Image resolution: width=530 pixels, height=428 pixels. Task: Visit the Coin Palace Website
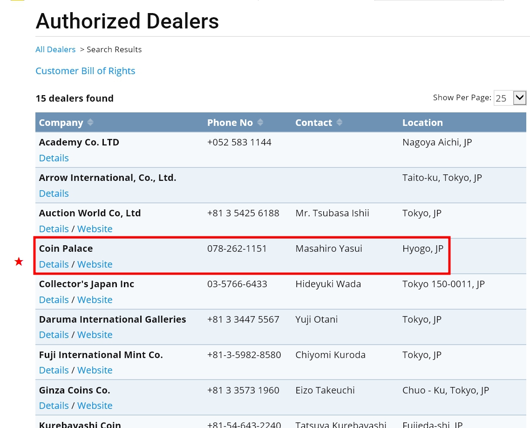(x=95, y=264)
